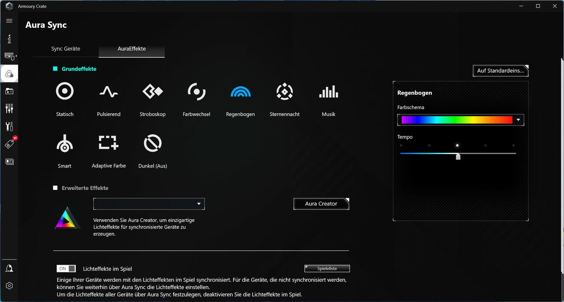Open the hamburger navigation menu
This screenshot has width=564, height=302.
9,21
